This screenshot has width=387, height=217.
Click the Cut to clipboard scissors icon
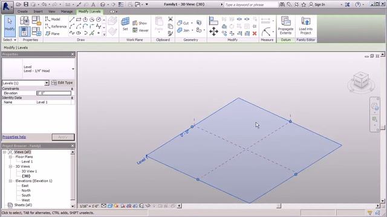[171, 19]
